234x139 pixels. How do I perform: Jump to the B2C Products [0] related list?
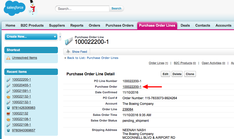[185, 63]
